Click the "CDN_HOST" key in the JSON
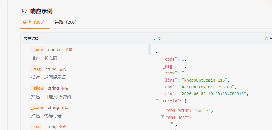The width and height of the screenshot is (272, 130). click(x=177, y=118)
